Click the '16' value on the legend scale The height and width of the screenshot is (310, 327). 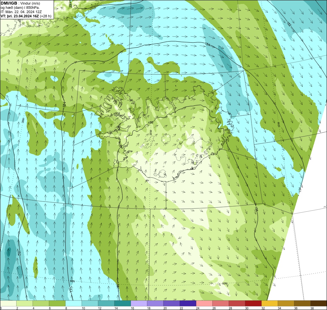[x=132, y=308]
